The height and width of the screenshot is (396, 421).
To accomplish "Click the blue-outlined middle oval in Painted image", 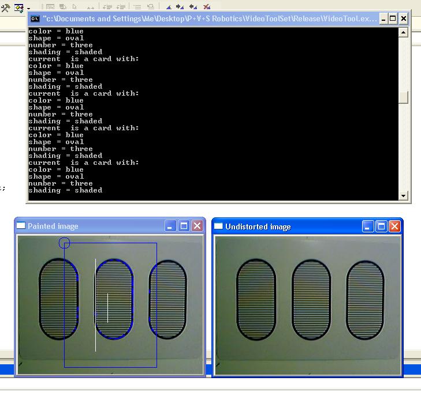I will pyautogui.click(x=114, y=299).
